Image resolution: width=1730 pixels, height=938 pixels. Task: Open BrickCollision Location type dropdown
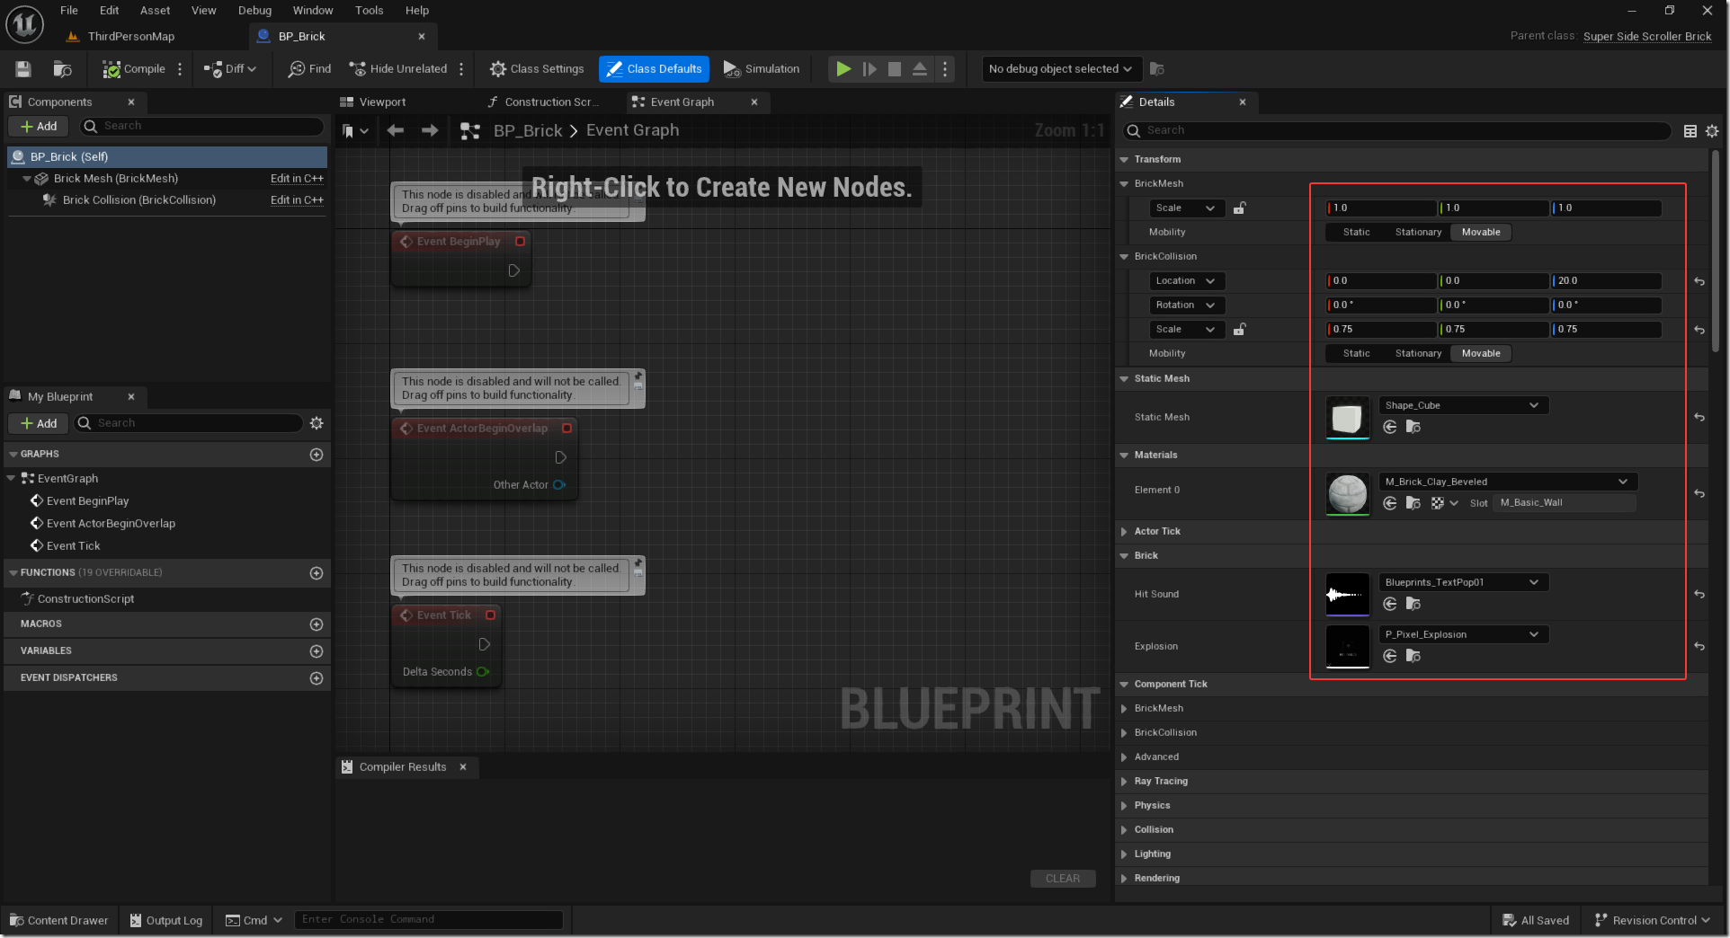click(x=1187, y=281)
